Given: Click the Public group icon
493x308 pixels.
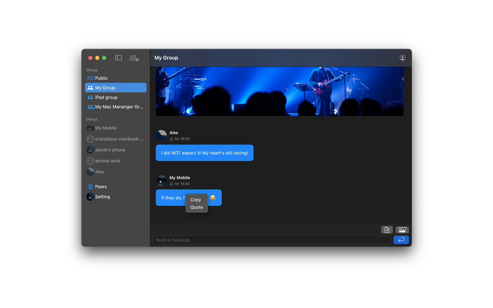Looking at the screenshot, I should pyautogui.click(x=90, y=78).
